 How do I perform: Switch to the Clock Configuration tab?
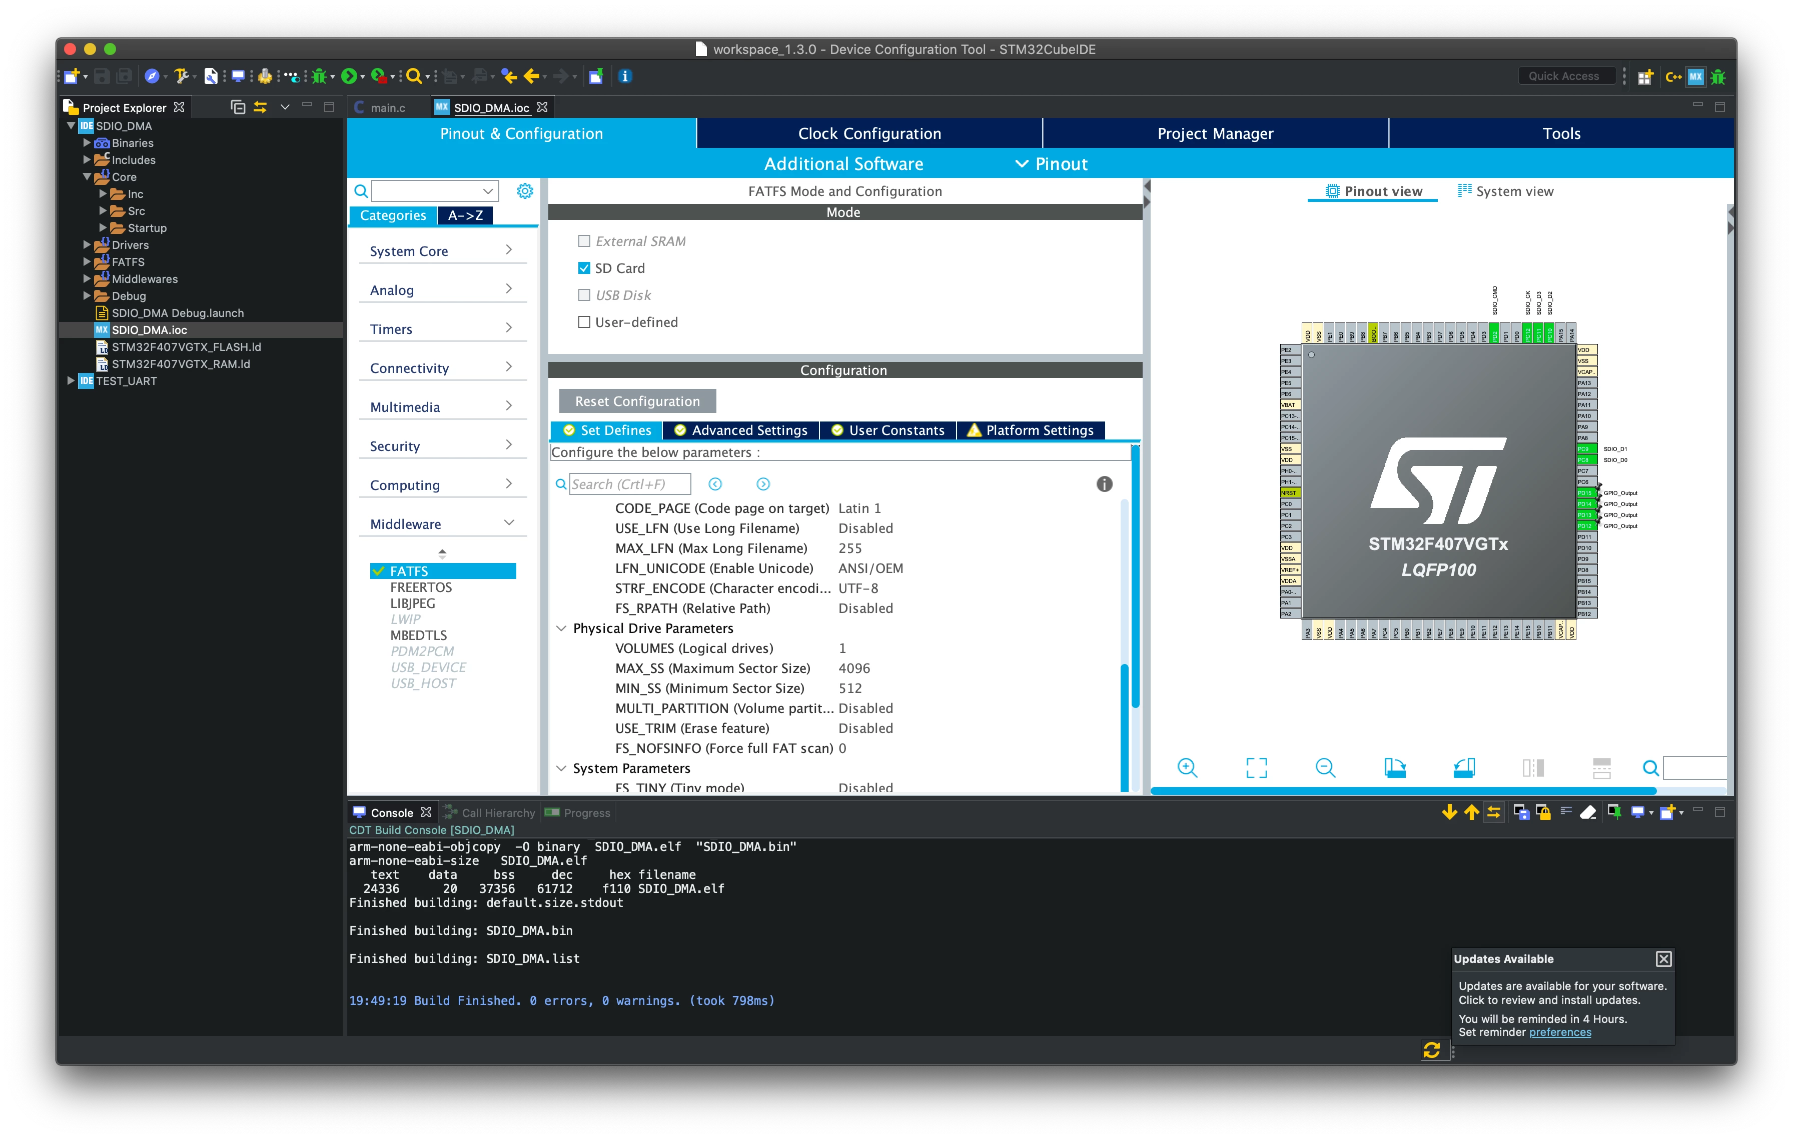869,134
